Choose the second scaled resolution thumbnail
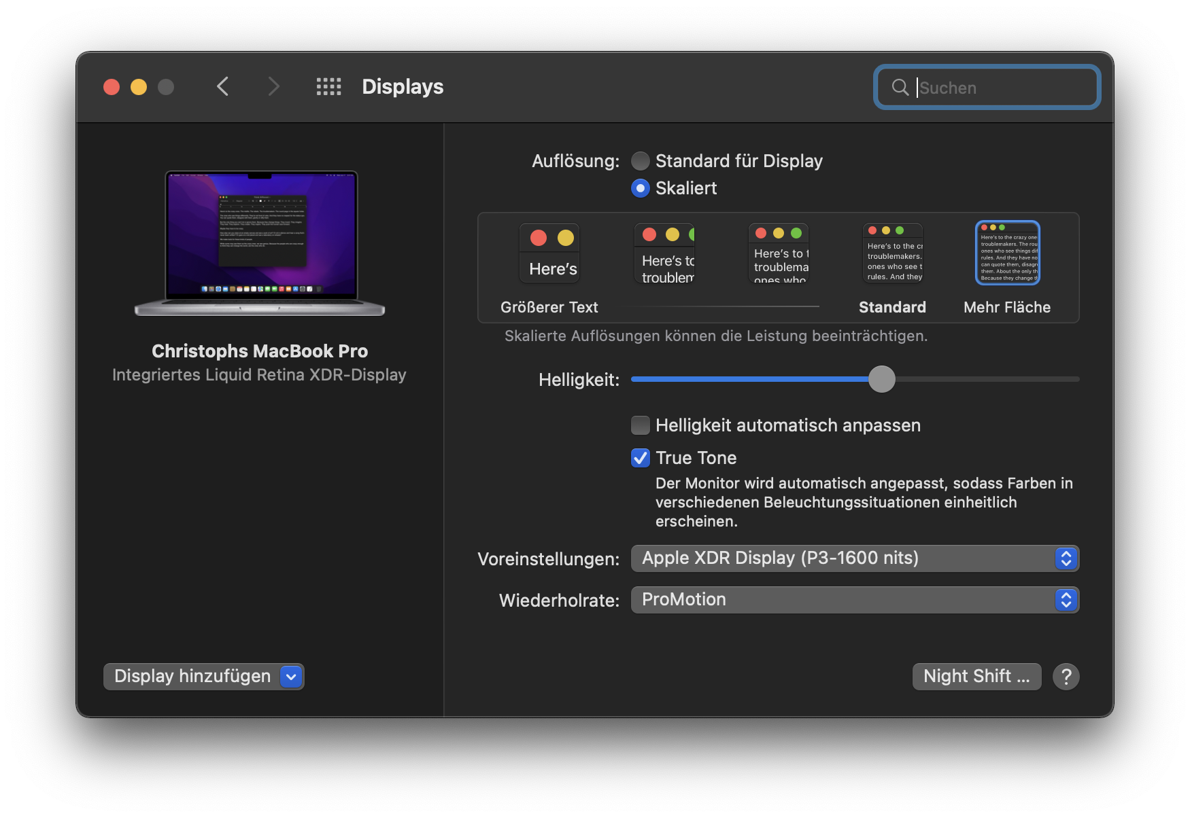Viewport: 1190px width, 818px height. coord(664,253)
